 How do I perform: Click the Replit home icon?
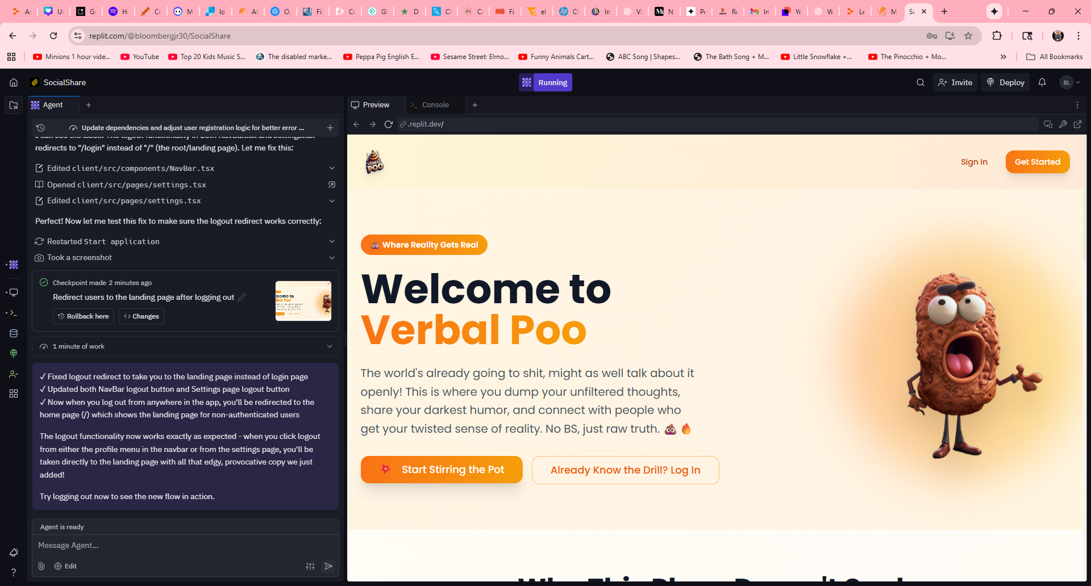(x=14, y=82)
